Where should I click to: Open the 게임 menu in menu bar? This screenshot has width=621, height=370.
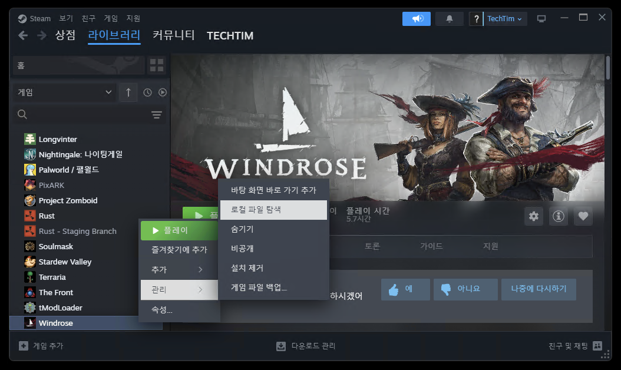coord(111,18)
